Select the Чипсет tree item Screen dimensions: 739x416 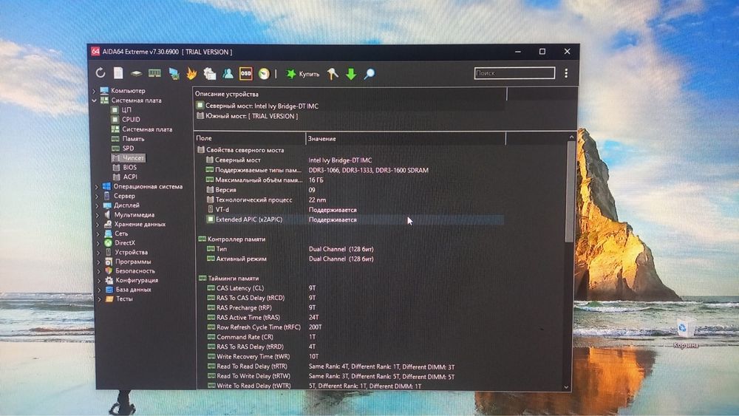tap(128, 158)
